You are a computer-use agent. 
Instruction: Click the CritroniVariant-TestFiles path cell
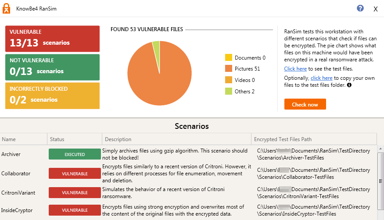(313, 193)
